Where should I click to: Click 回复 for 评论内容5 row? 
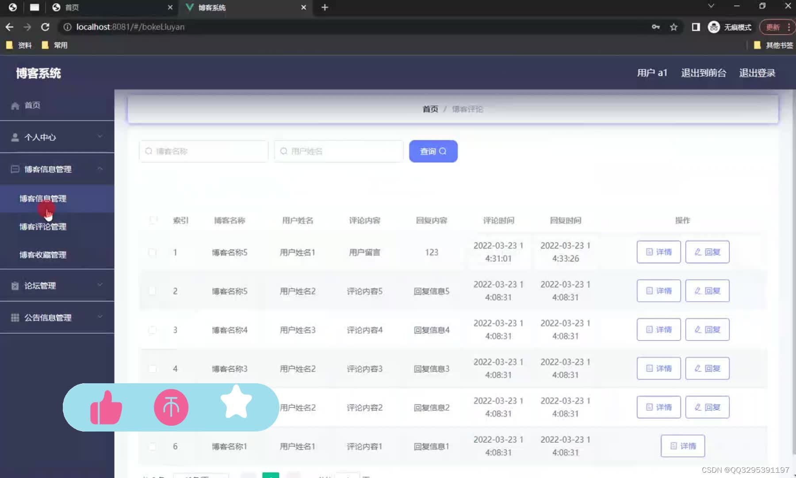[x=707, y=291]
